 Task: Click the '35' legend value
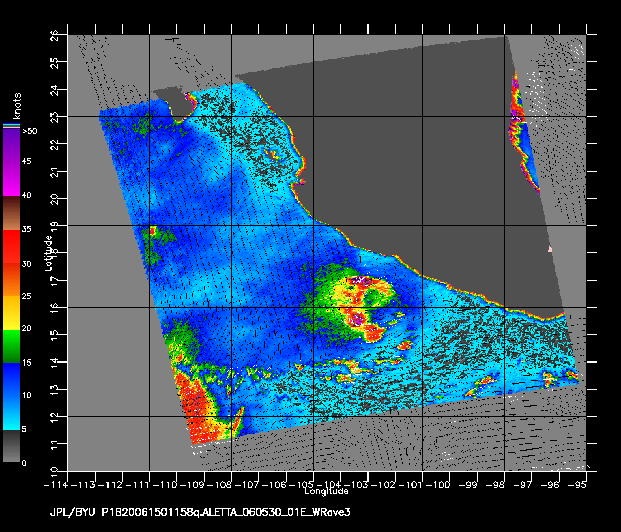tap(27, 229)
